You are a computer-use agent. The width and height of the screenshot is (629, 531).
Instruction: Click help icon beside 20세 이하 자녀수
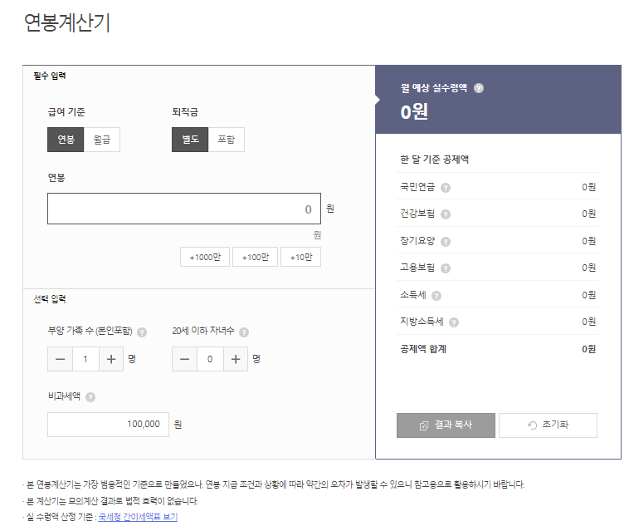(x=244, y=332)
